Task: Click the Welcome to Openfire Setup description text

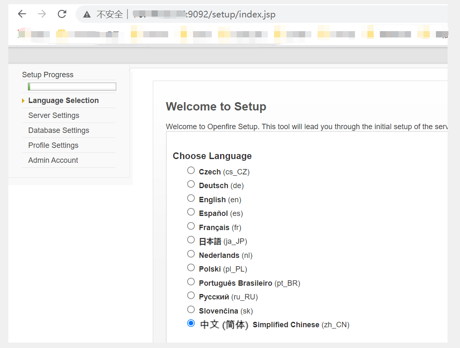Action: [306, 127]
